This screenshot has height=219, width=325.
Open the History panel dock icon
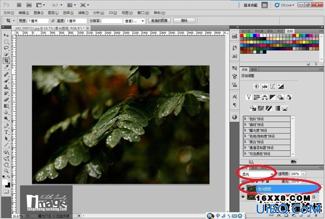point(234,48)
